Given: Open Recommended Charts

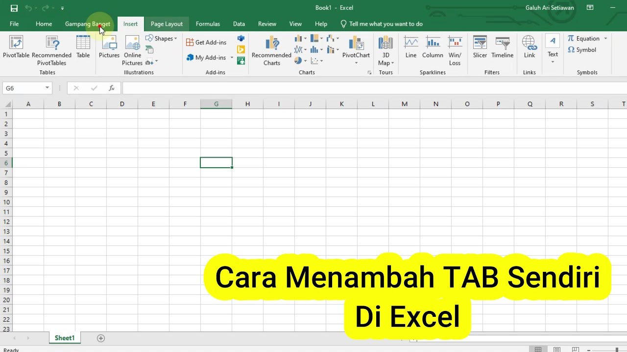Looking at the screenshot, I should pyautogui.click(x=272, y=50).
